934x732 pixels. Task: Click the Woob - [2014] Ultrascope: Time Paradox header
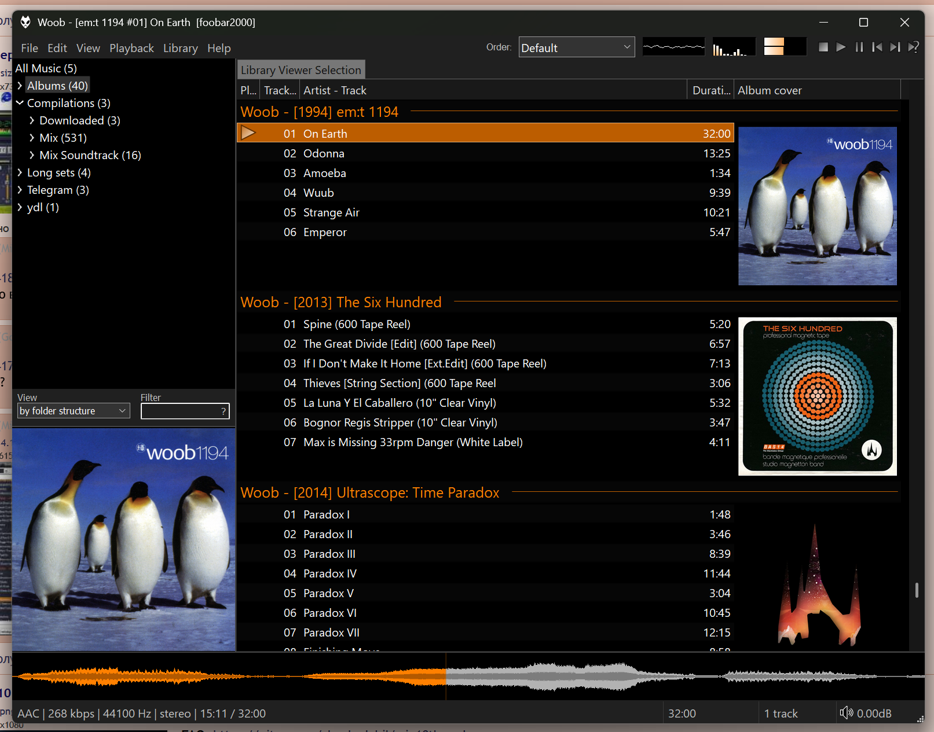tap(370, 492)
